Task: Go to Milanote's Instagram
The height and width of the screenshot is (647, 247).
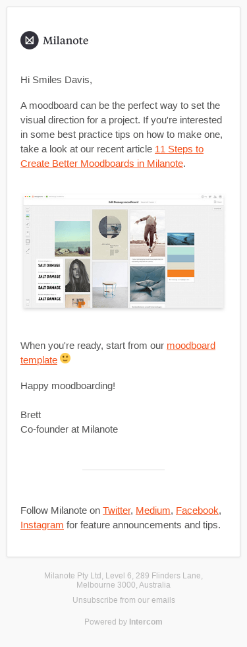Action: click(42, 525)
